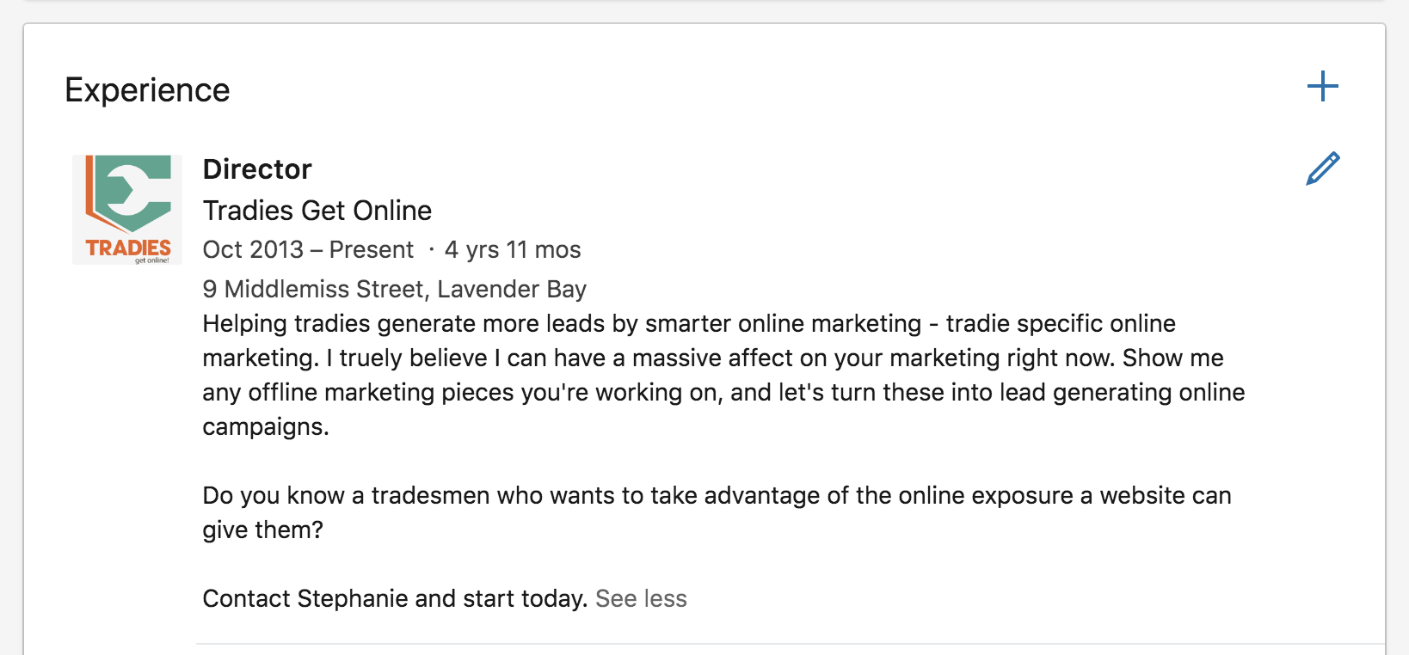Open the Tradies Get Online company logo
Viewport: 1409px width, 655px height.
127,210
